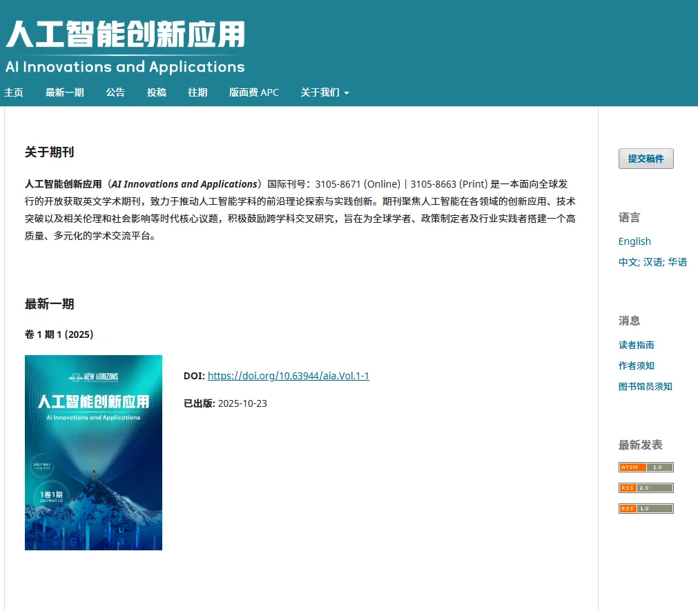Go to the 公告 section
This screenshot has width=698, height=611.
point(115,92)
